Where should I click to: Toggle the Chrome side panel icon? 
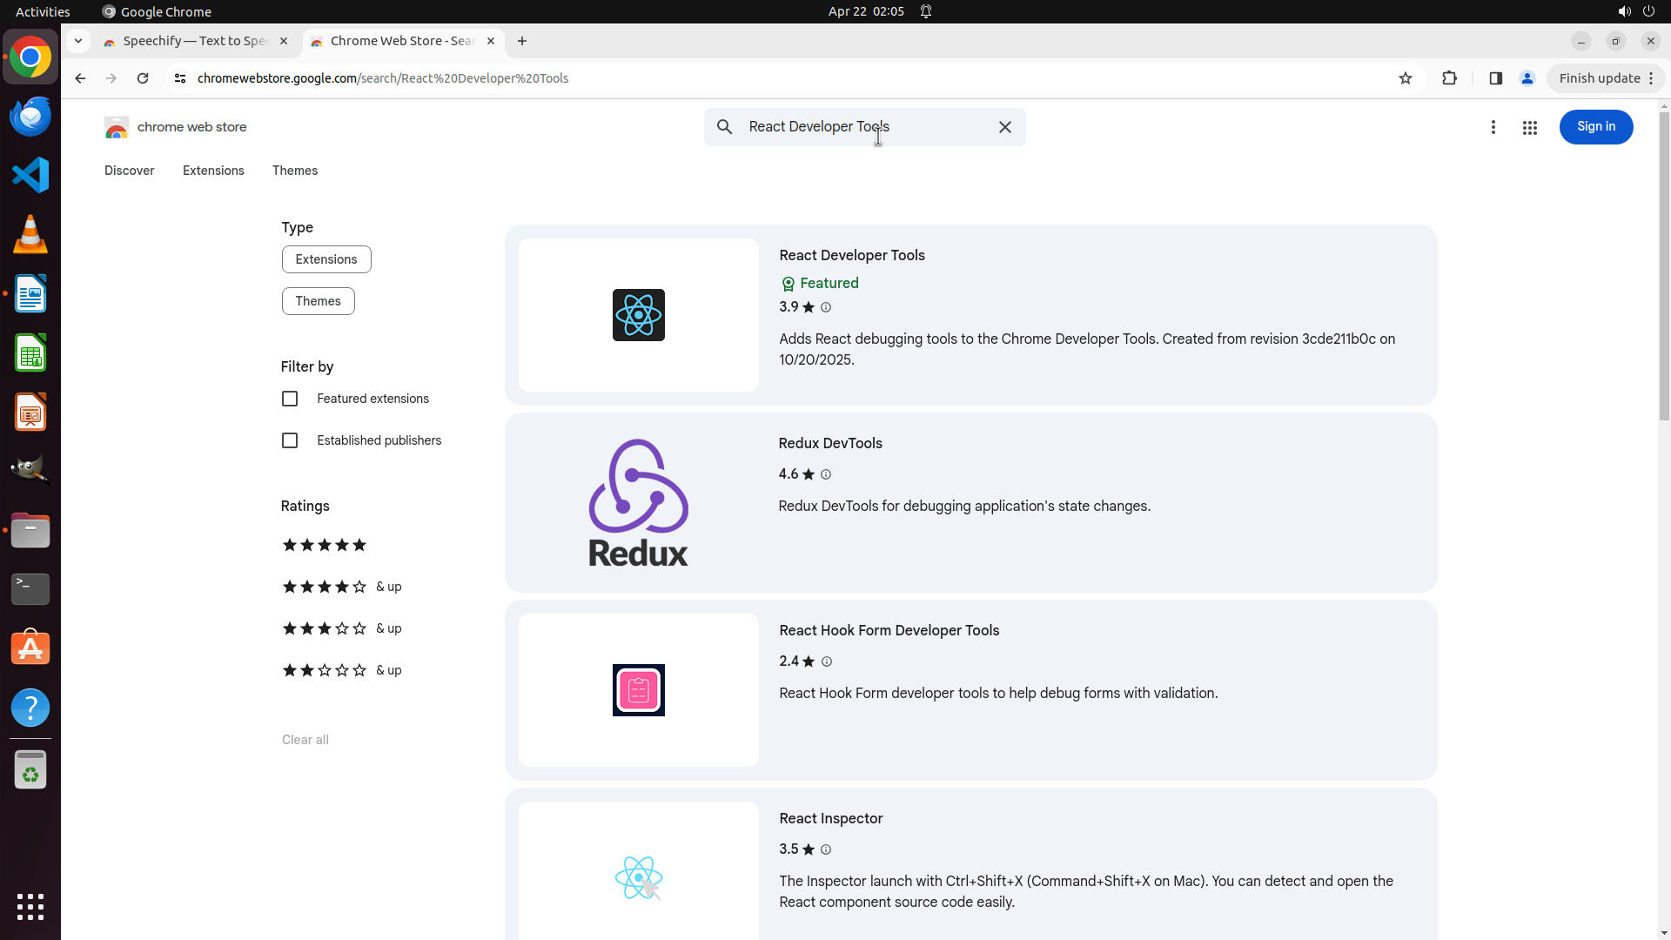click(1495, 78)
